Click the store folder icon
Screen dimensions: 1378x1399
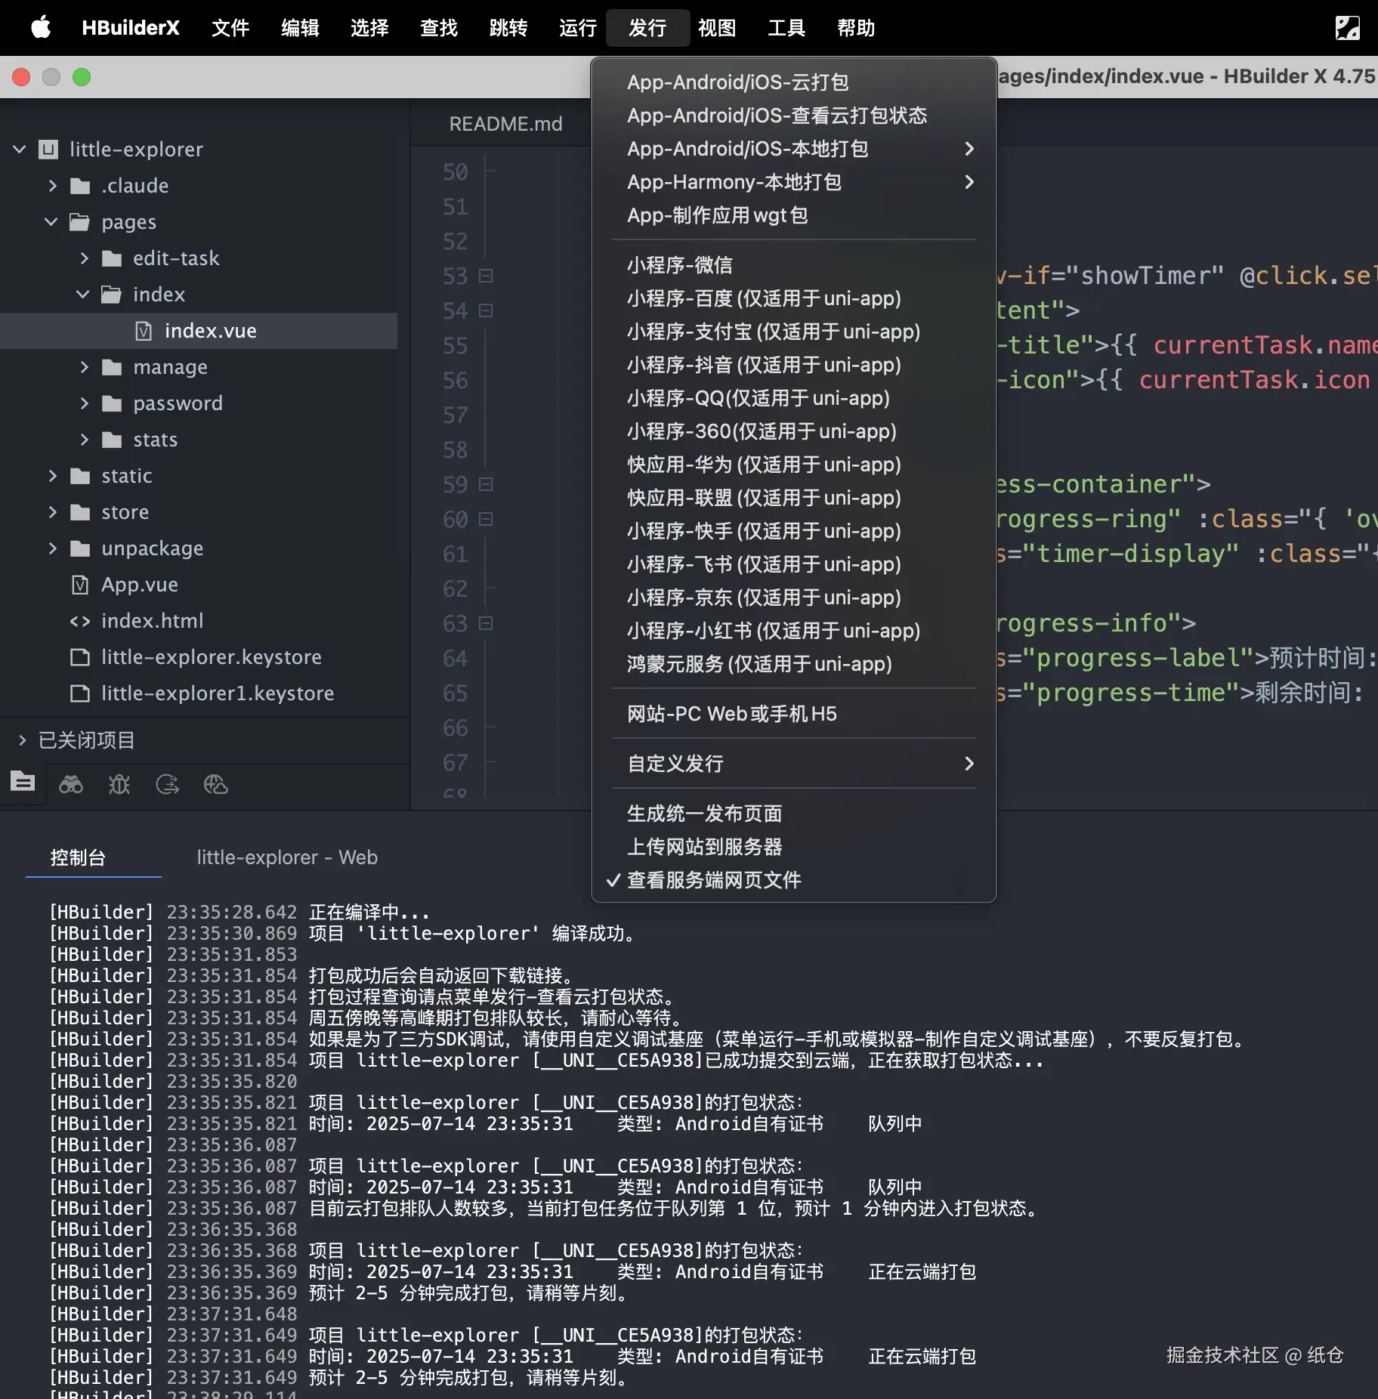click(80, 512)
